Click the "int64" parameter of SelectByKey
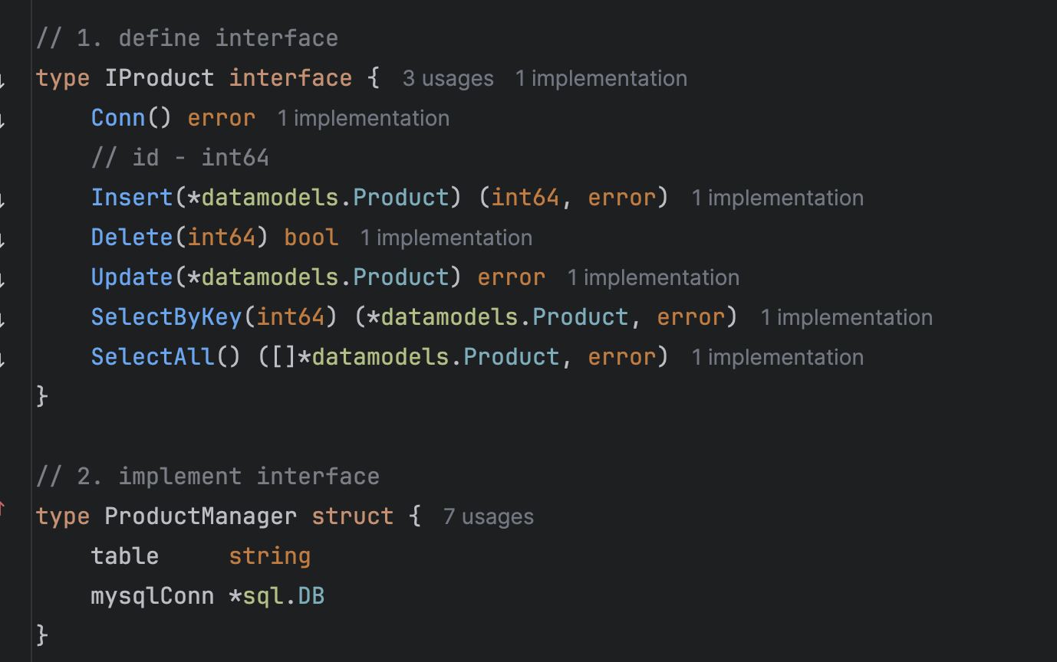The image size is (1057, 662). coord(291,317)
